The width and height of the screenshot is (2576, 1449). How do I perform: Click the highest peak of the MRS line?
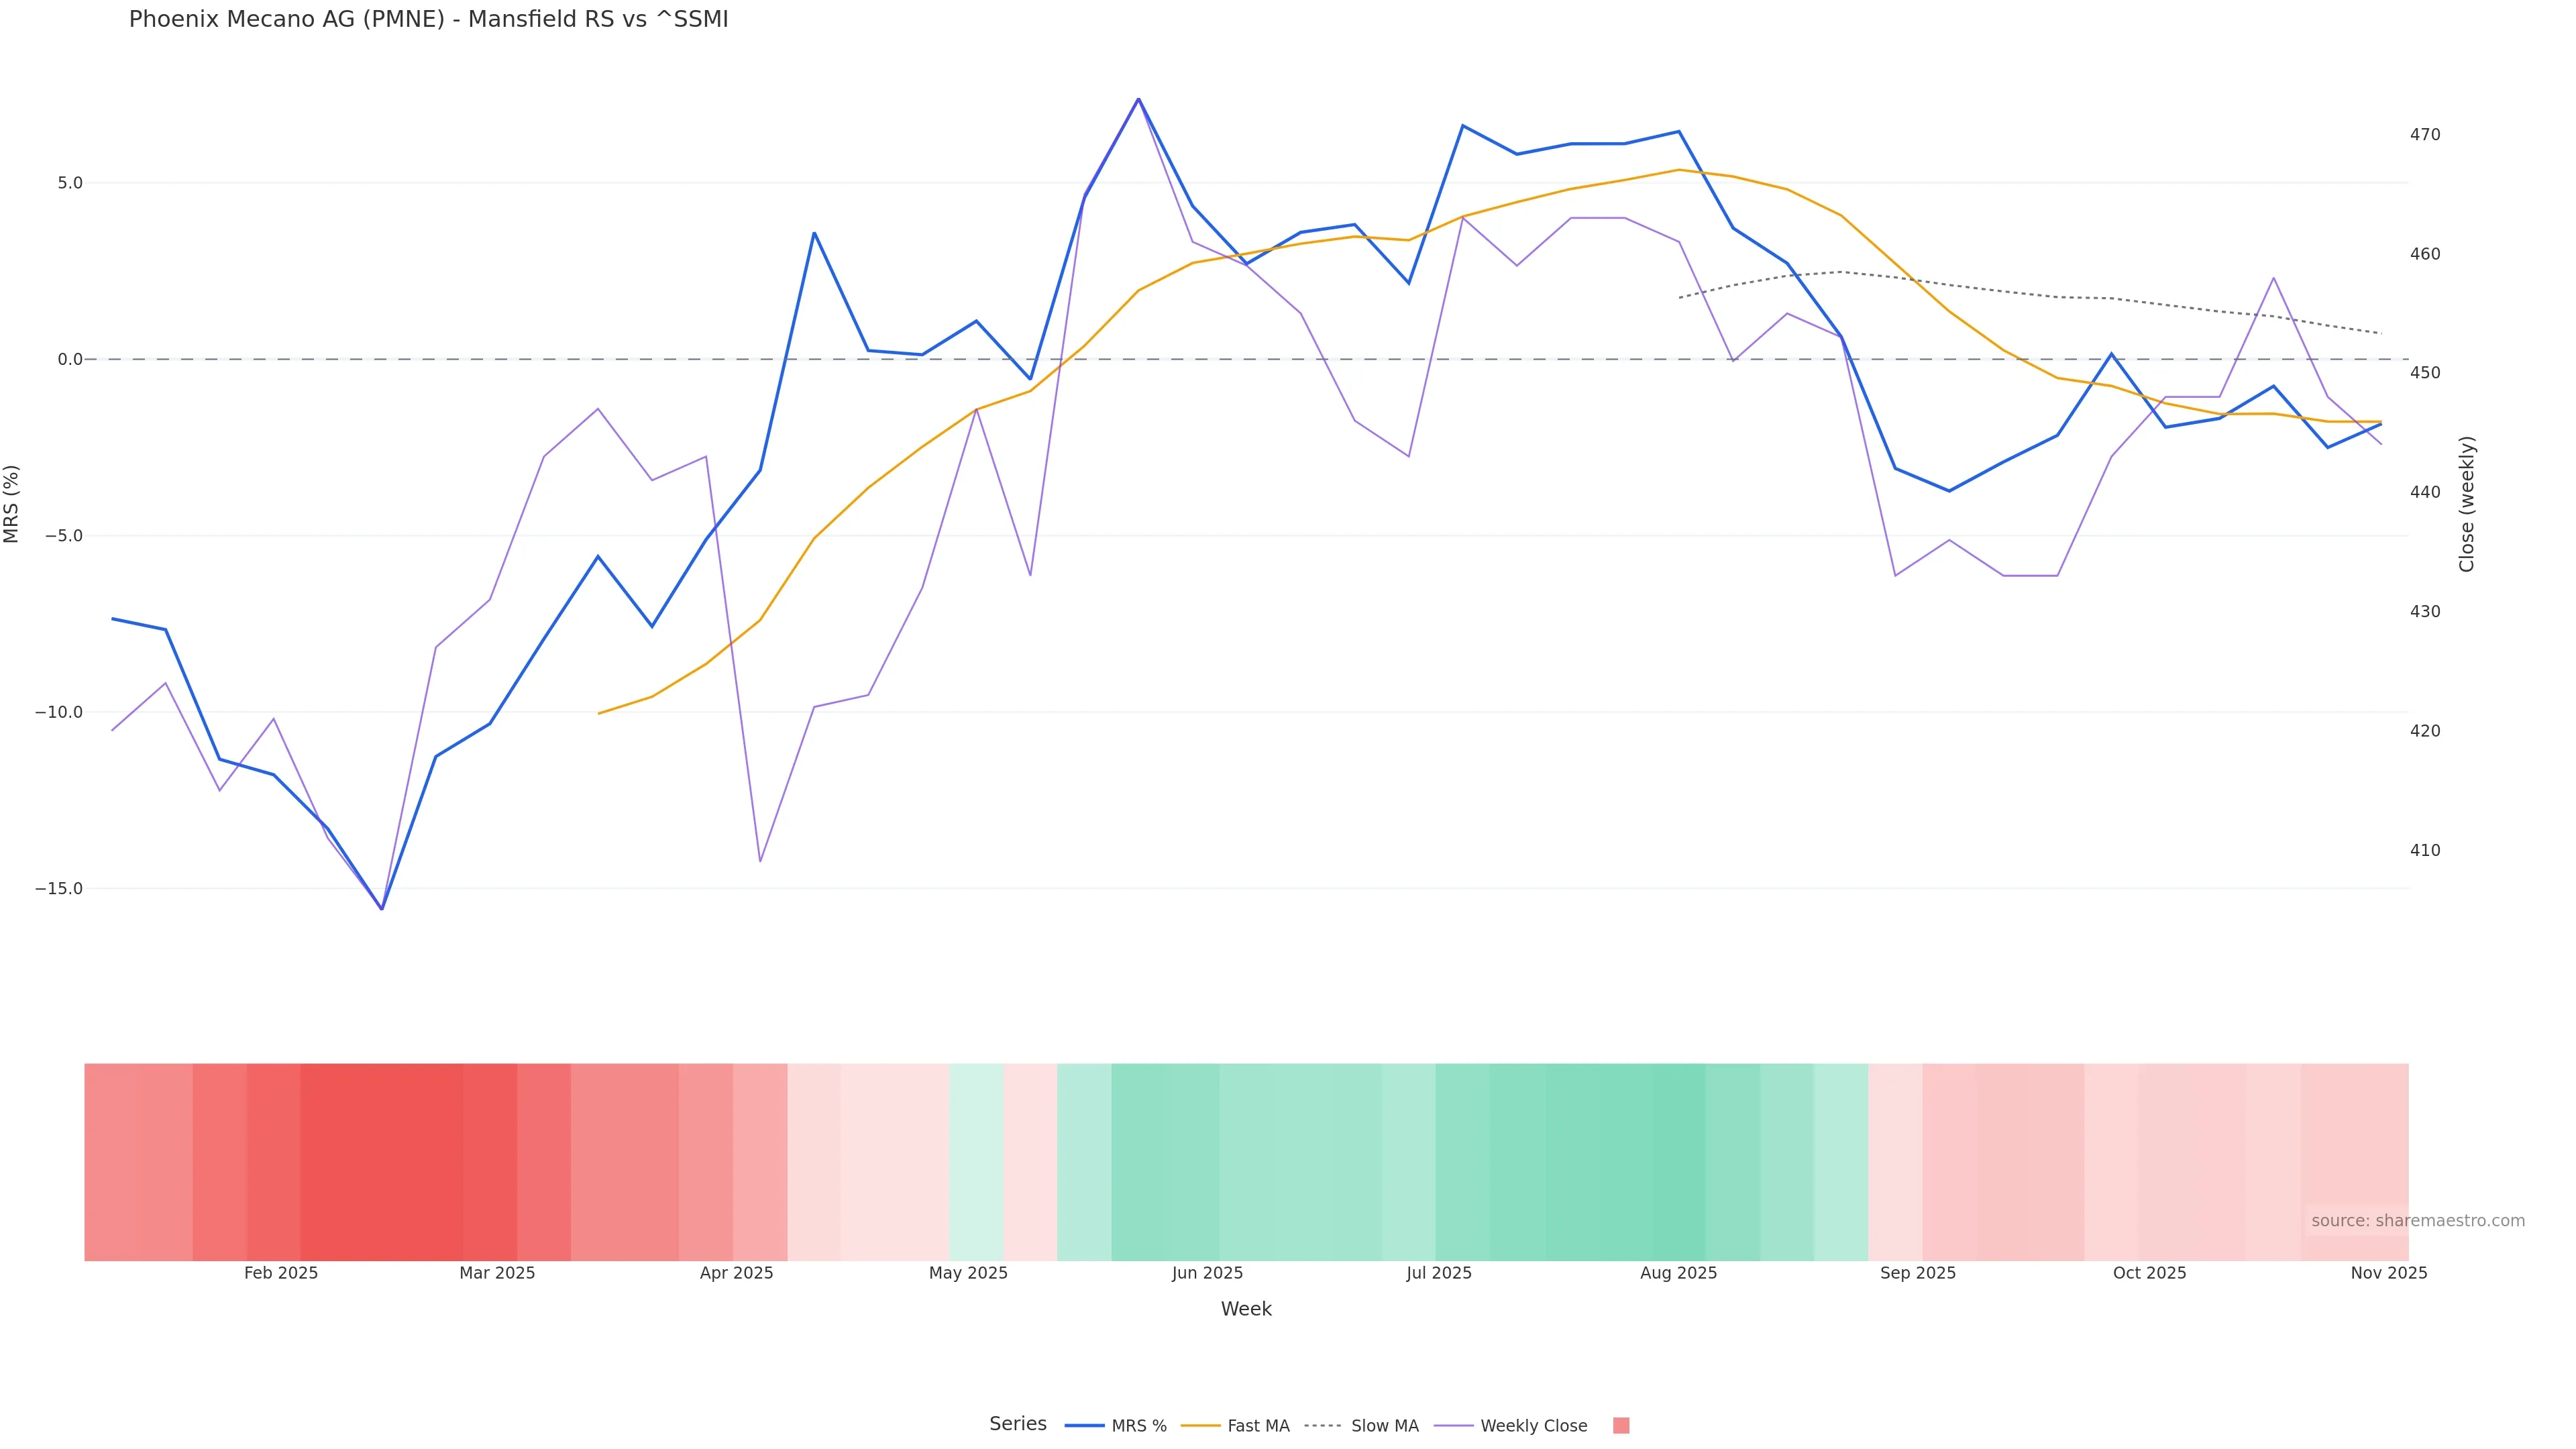[x=1138, y=99]
